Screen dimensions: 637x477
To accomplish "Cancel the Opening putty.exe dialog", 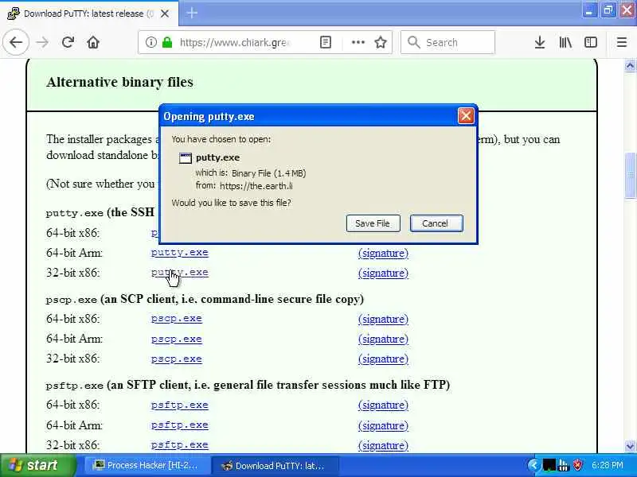I will [436, 223].
